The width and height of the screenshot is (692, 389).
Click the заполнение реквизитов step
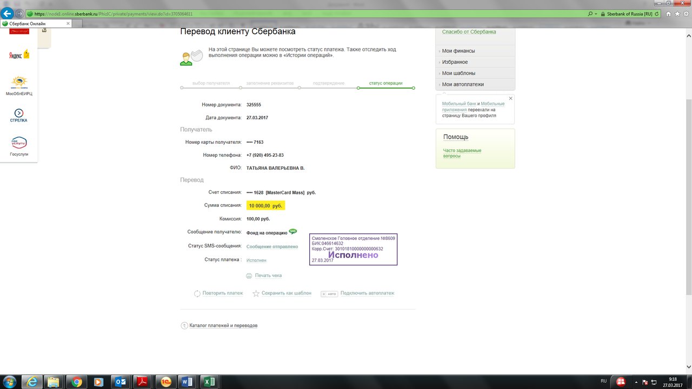pyautogui.click(x=270, y=83)
